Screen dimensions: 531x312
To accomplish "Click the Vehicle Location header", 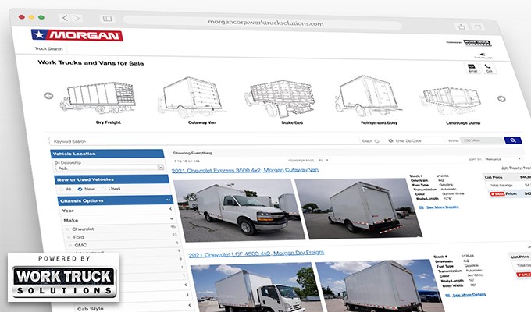I will tap(107, 154).
